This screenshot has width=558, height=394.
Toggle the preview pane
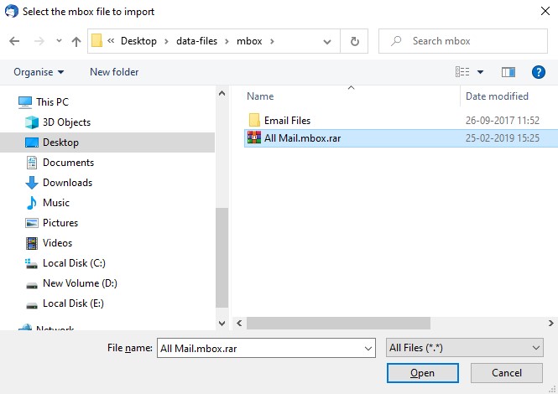[x=508, y=72]
